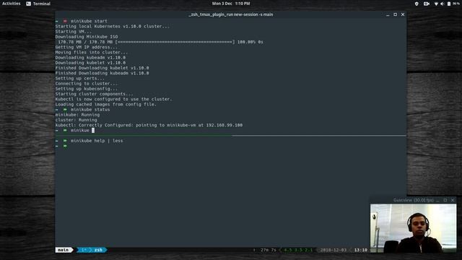This screenshot has width=462, height=260.
Task: Click the 'Getting VM IP address...' line
Action: point(87,47)
